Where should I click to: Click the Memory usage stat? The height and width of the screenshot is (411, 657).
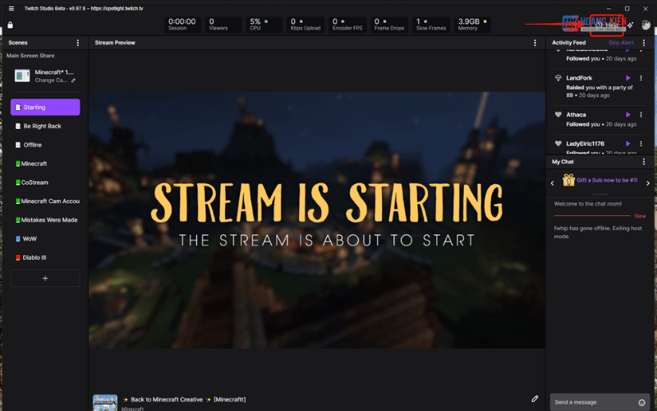click(x=473, y=25)
